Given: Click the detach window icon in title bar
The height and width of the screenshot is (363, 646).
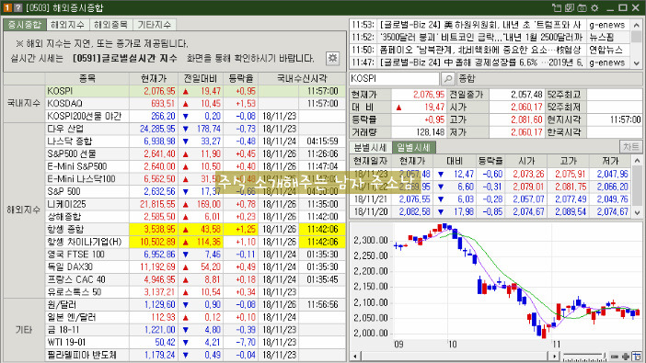Looking at the screenshot, I should pyautogui.click(x=557, y=8).
